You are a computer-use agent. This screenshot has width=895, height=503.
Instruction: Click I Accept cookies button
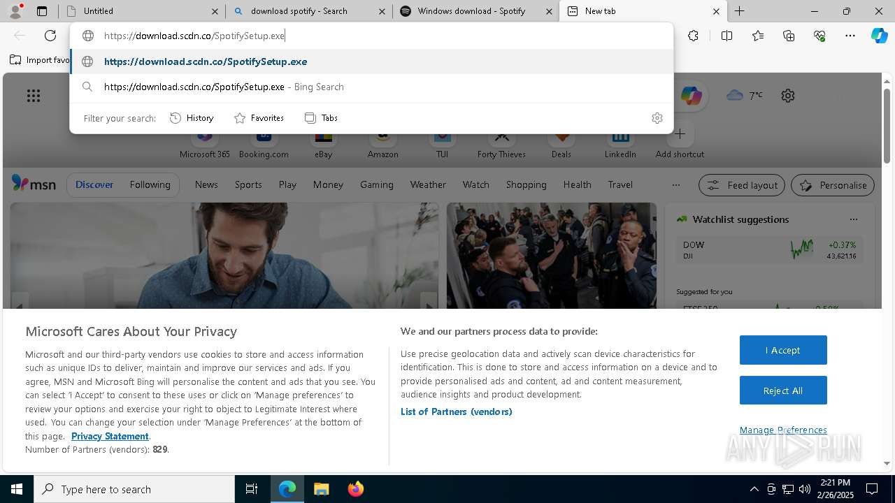pyautogui.click(x=783, y=350)
